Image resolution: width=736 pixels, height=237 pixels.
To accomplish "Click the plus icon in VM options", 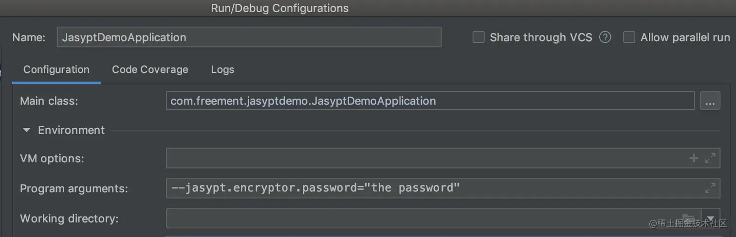I will [694, 158].
